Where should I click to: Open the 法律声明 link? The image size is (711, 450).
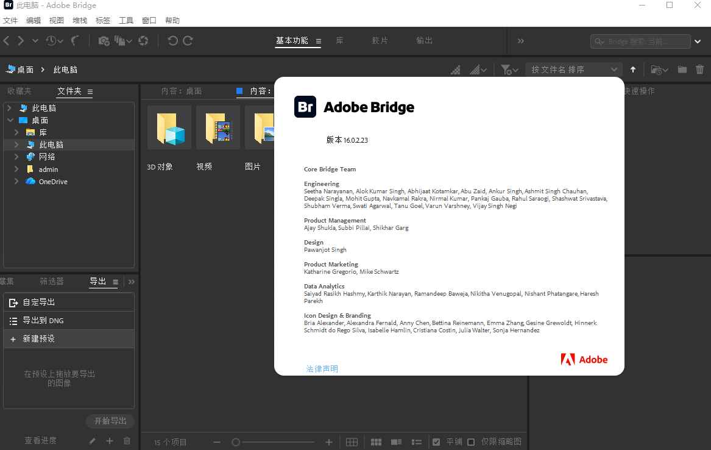322,369
